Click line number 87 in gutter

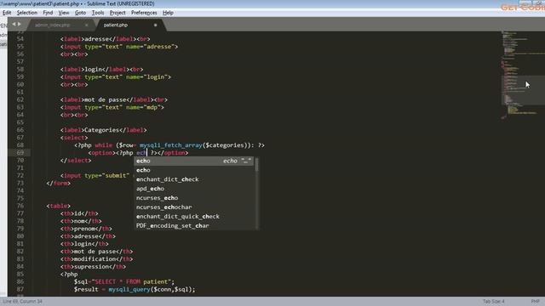point(20,289)
